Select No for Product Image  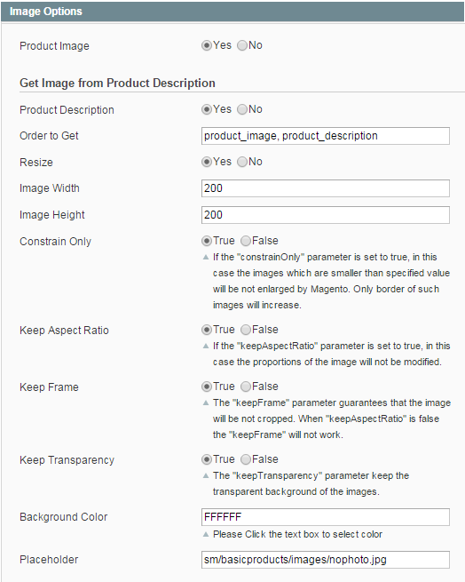point(241,45)
